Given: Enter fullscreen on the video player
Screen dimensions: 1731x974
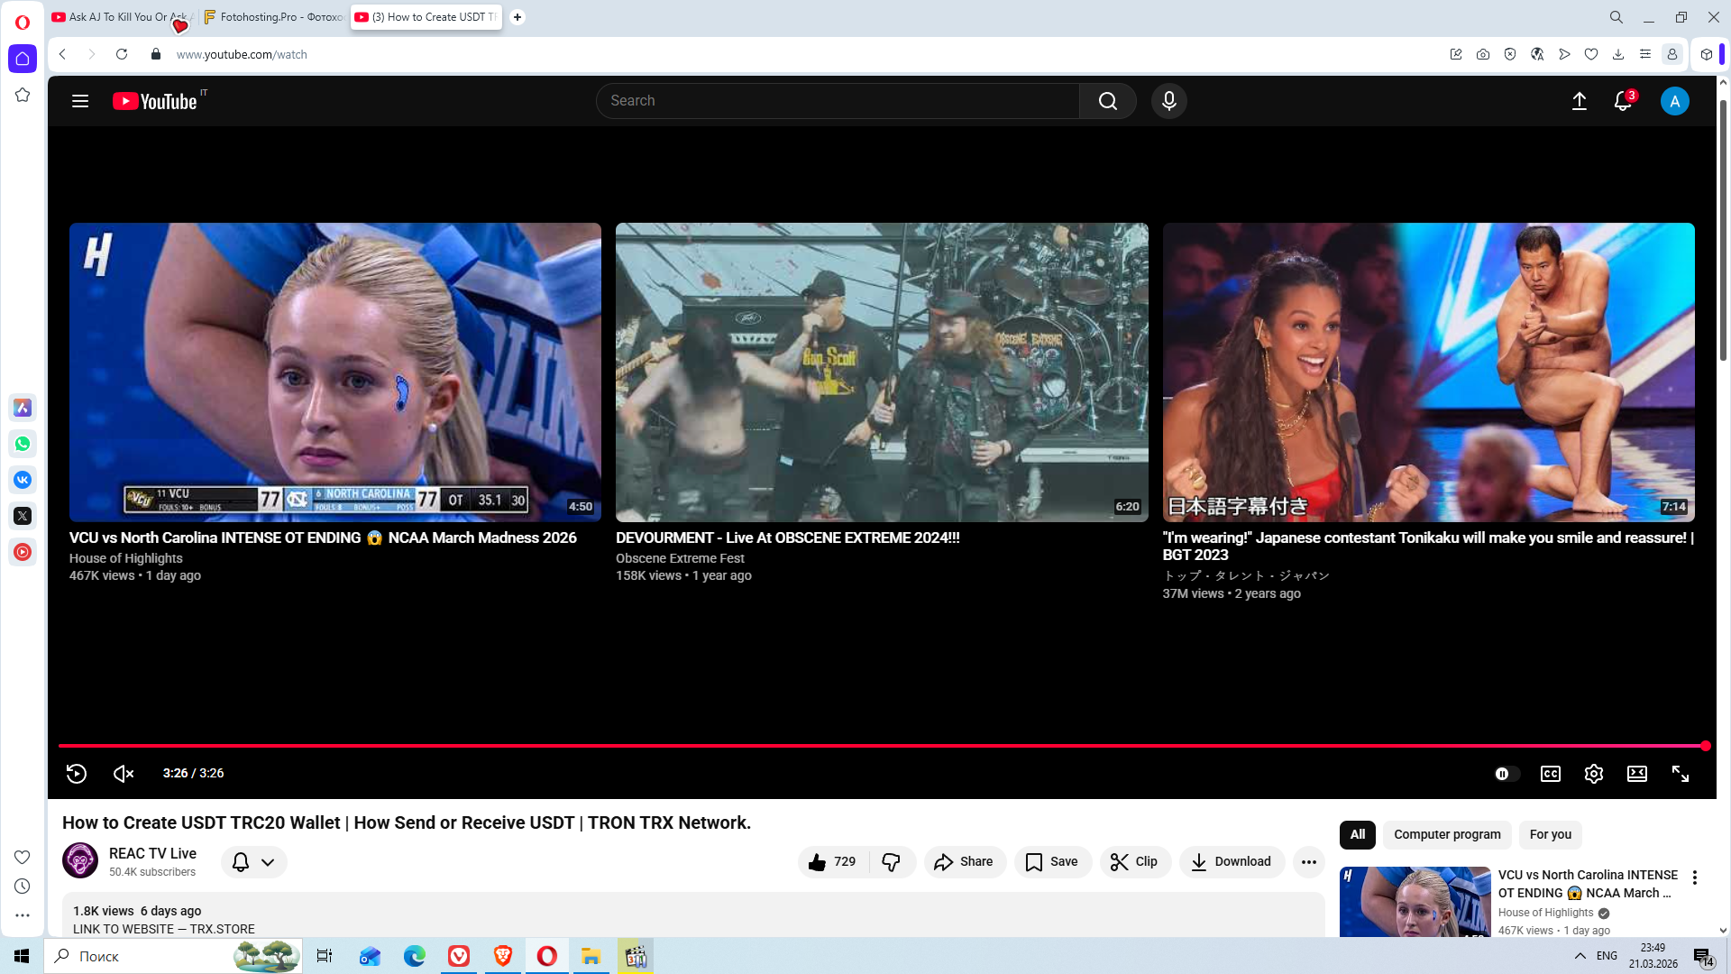Looking at the screenshot, I should (1680, 774).
